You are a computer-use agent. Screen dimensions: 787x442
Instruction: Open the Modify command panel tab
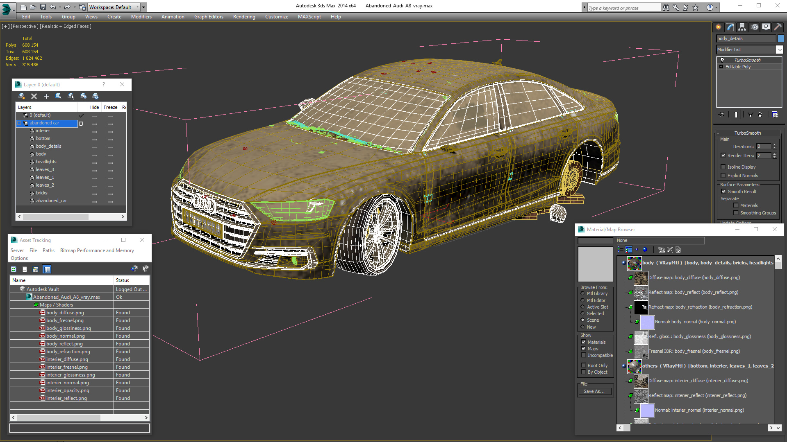pos(730,27)
